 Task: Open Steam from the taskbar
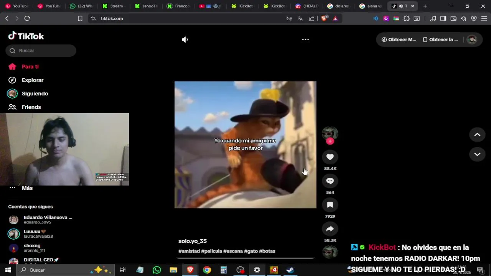click(290, 270)
